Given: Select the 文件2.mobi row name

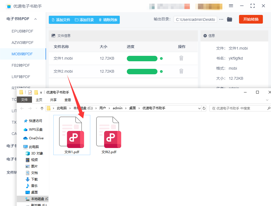Looking at the screenshot, I should (x=63, y=71).
